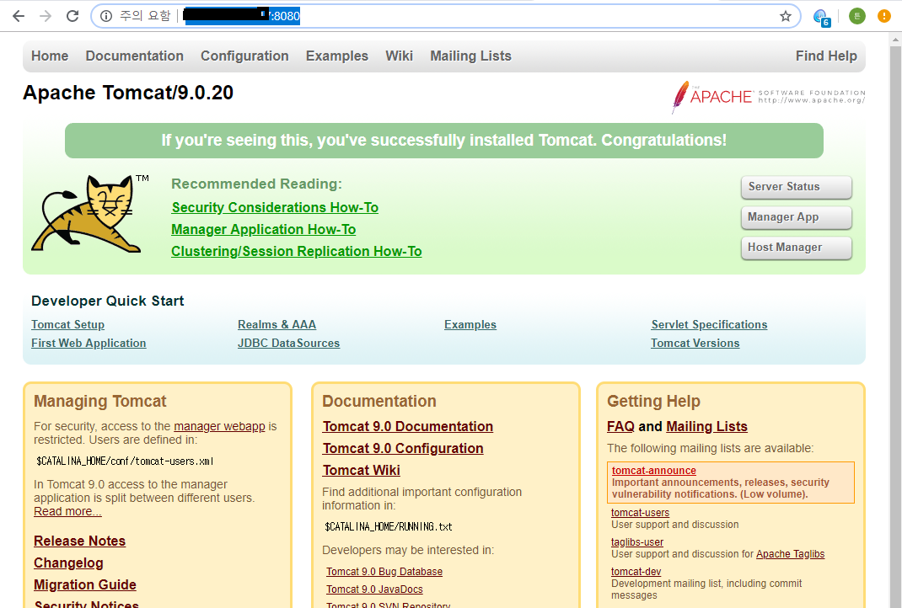Open the Tomcat 9.0 Configuration link
The image size is (902, 608).
[403, 448]
